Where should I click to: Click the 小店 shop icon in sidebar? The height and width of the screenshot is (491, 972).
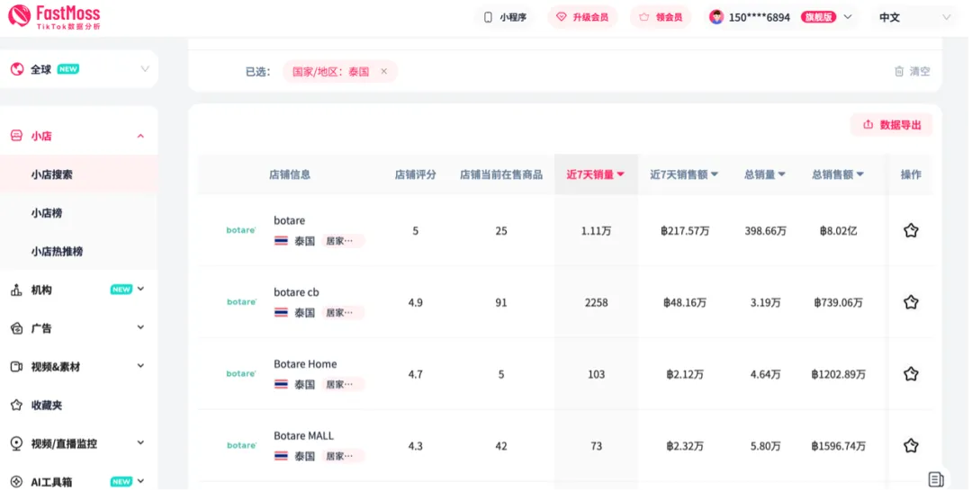coord(17,136)
